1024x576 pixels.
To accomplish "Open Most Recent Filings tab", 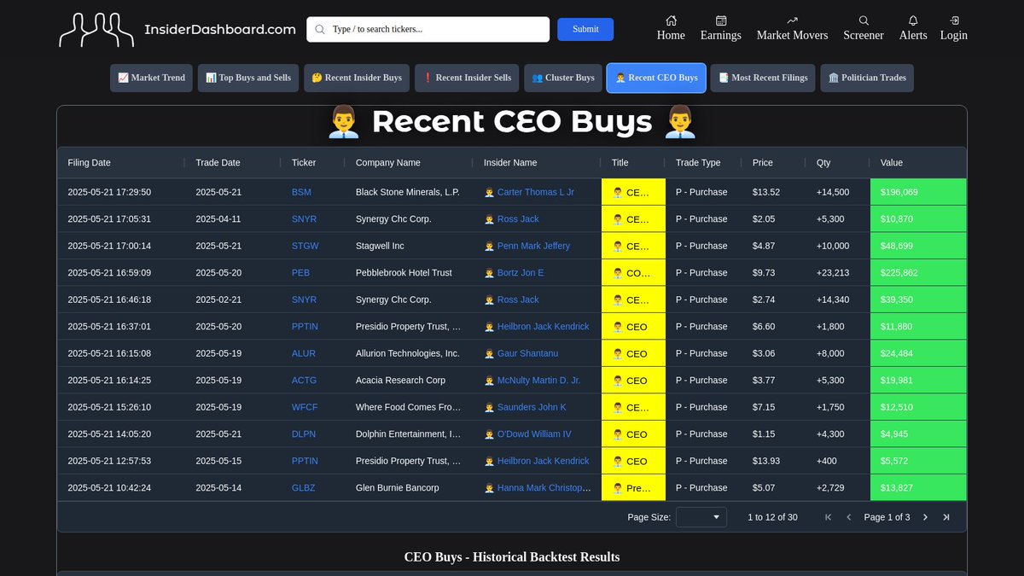I will 763,78.
